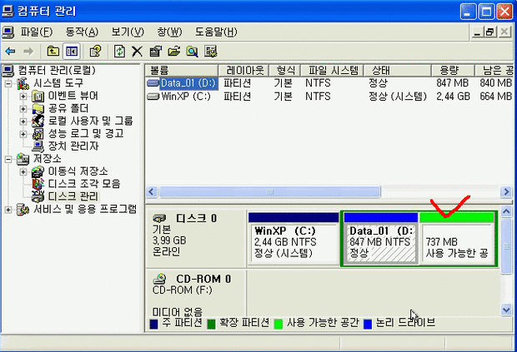Image resolution: width=517 pixels, height=352 pixels.
Task: Click the Back arrow toolbar button
Action: (11, 52)
